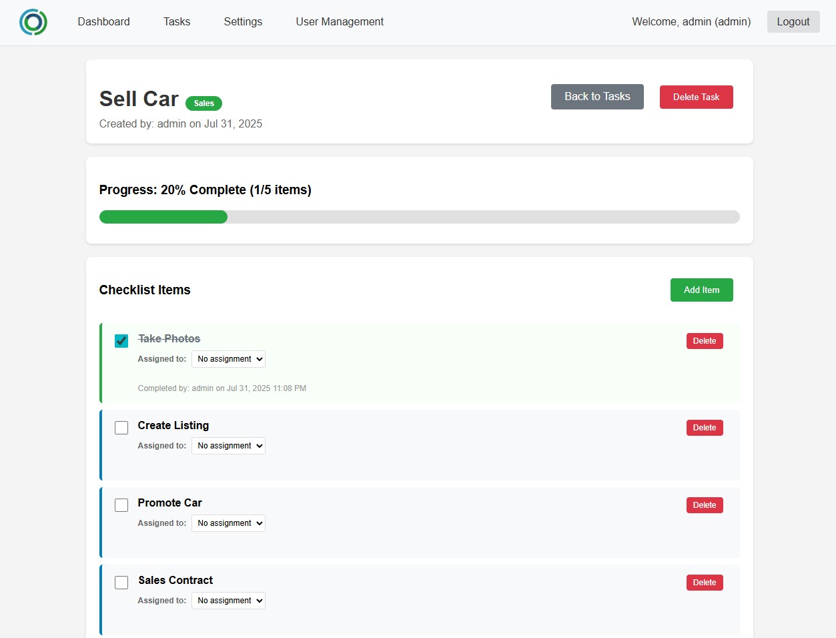Click the red Delete Task button

696,97
